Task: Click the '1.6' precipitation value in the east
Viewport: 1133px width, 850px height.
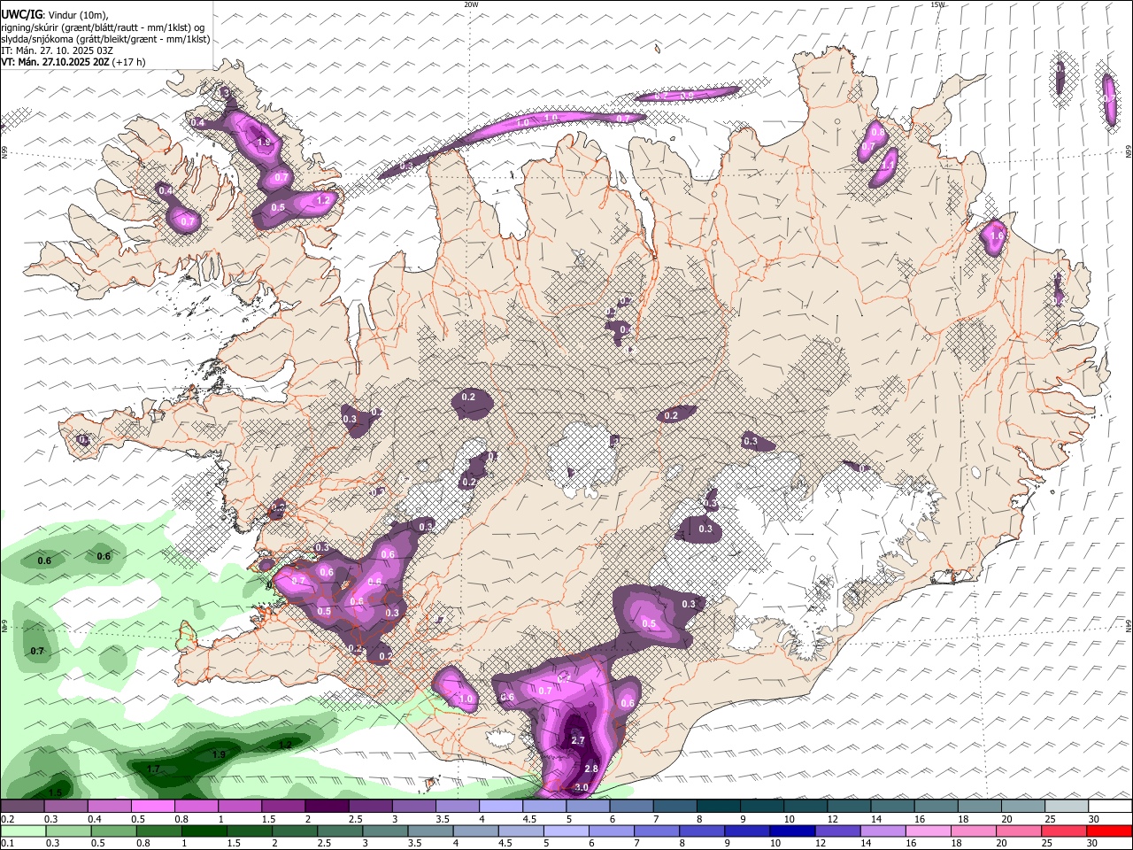Action: click(x=997, y=236)
